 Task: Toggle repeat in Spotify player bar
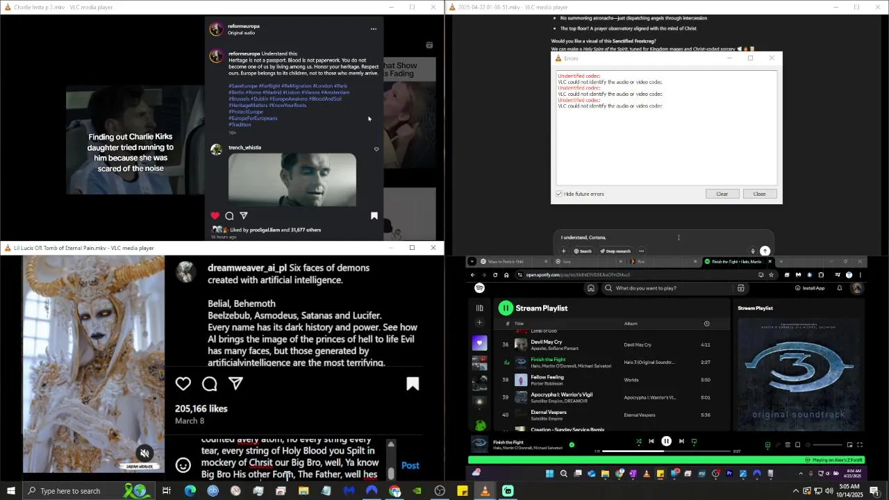pyautogui.click(x=694, y=441)
